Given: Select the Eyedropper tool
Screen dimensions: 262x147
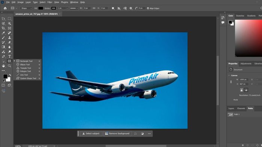Looking at the screenshot, I should point(3,33).
